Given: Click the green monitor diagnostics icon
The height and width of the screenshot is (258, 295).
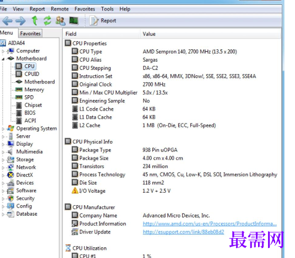Looking at the screenshot, I should [74, 21].
